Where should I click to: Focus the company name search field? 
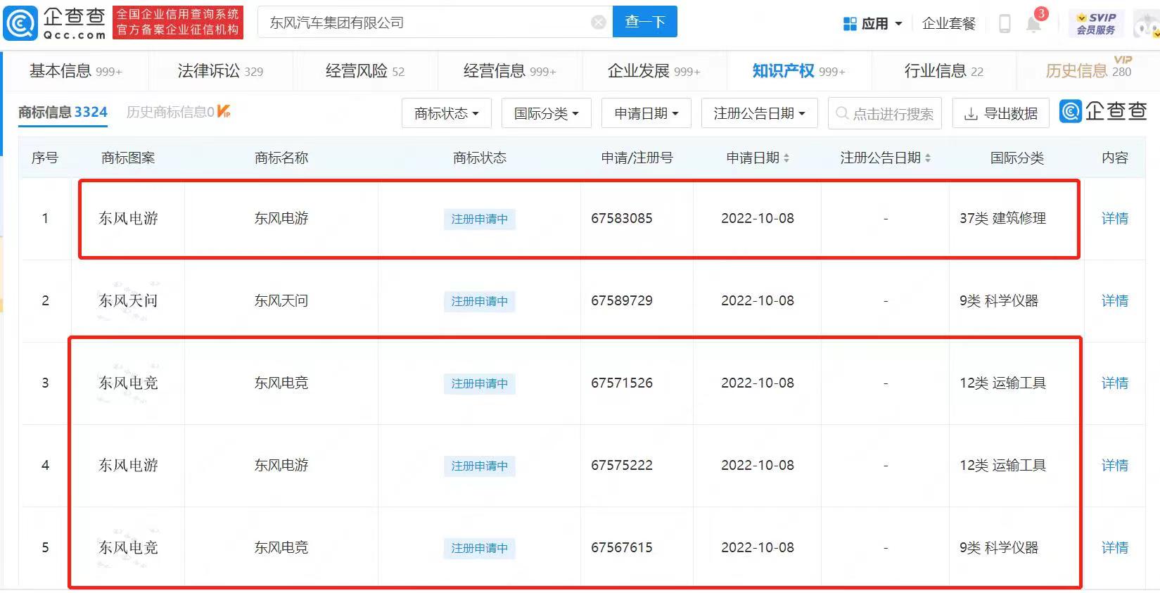pyautogui.click(x=433, y=23)
